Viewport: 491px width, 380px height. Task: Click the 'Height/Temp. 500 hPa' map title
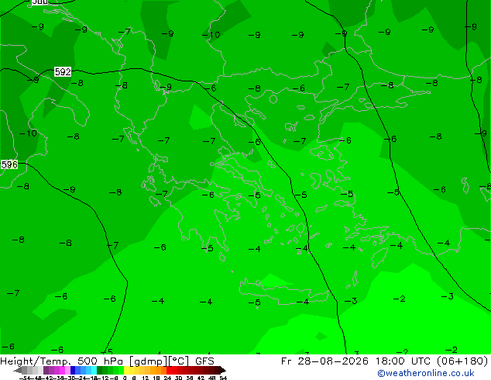62,361
